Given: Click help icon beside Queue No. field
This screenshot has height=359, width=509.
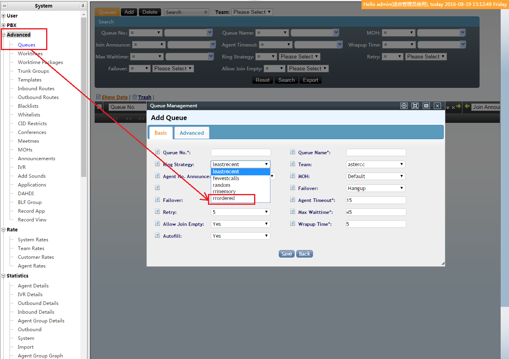Looking at the screenshot, I should click(157, 152).
